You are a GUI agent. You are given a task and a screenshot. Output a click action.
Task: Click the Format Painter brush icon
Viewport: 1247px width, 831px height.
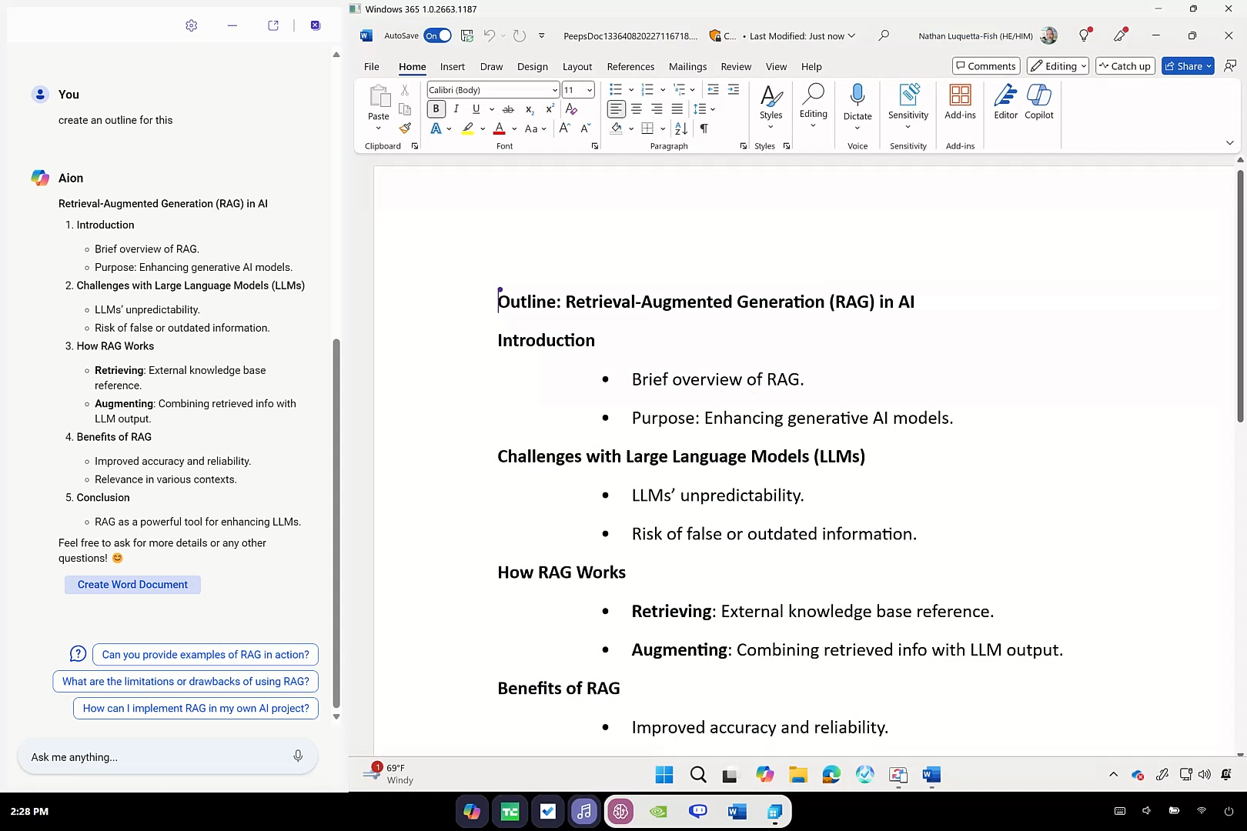point(405,128)
